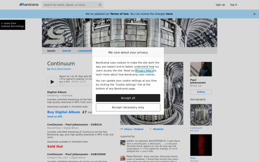
Task: Follow Paul Jebanasam
Action: 201,92
